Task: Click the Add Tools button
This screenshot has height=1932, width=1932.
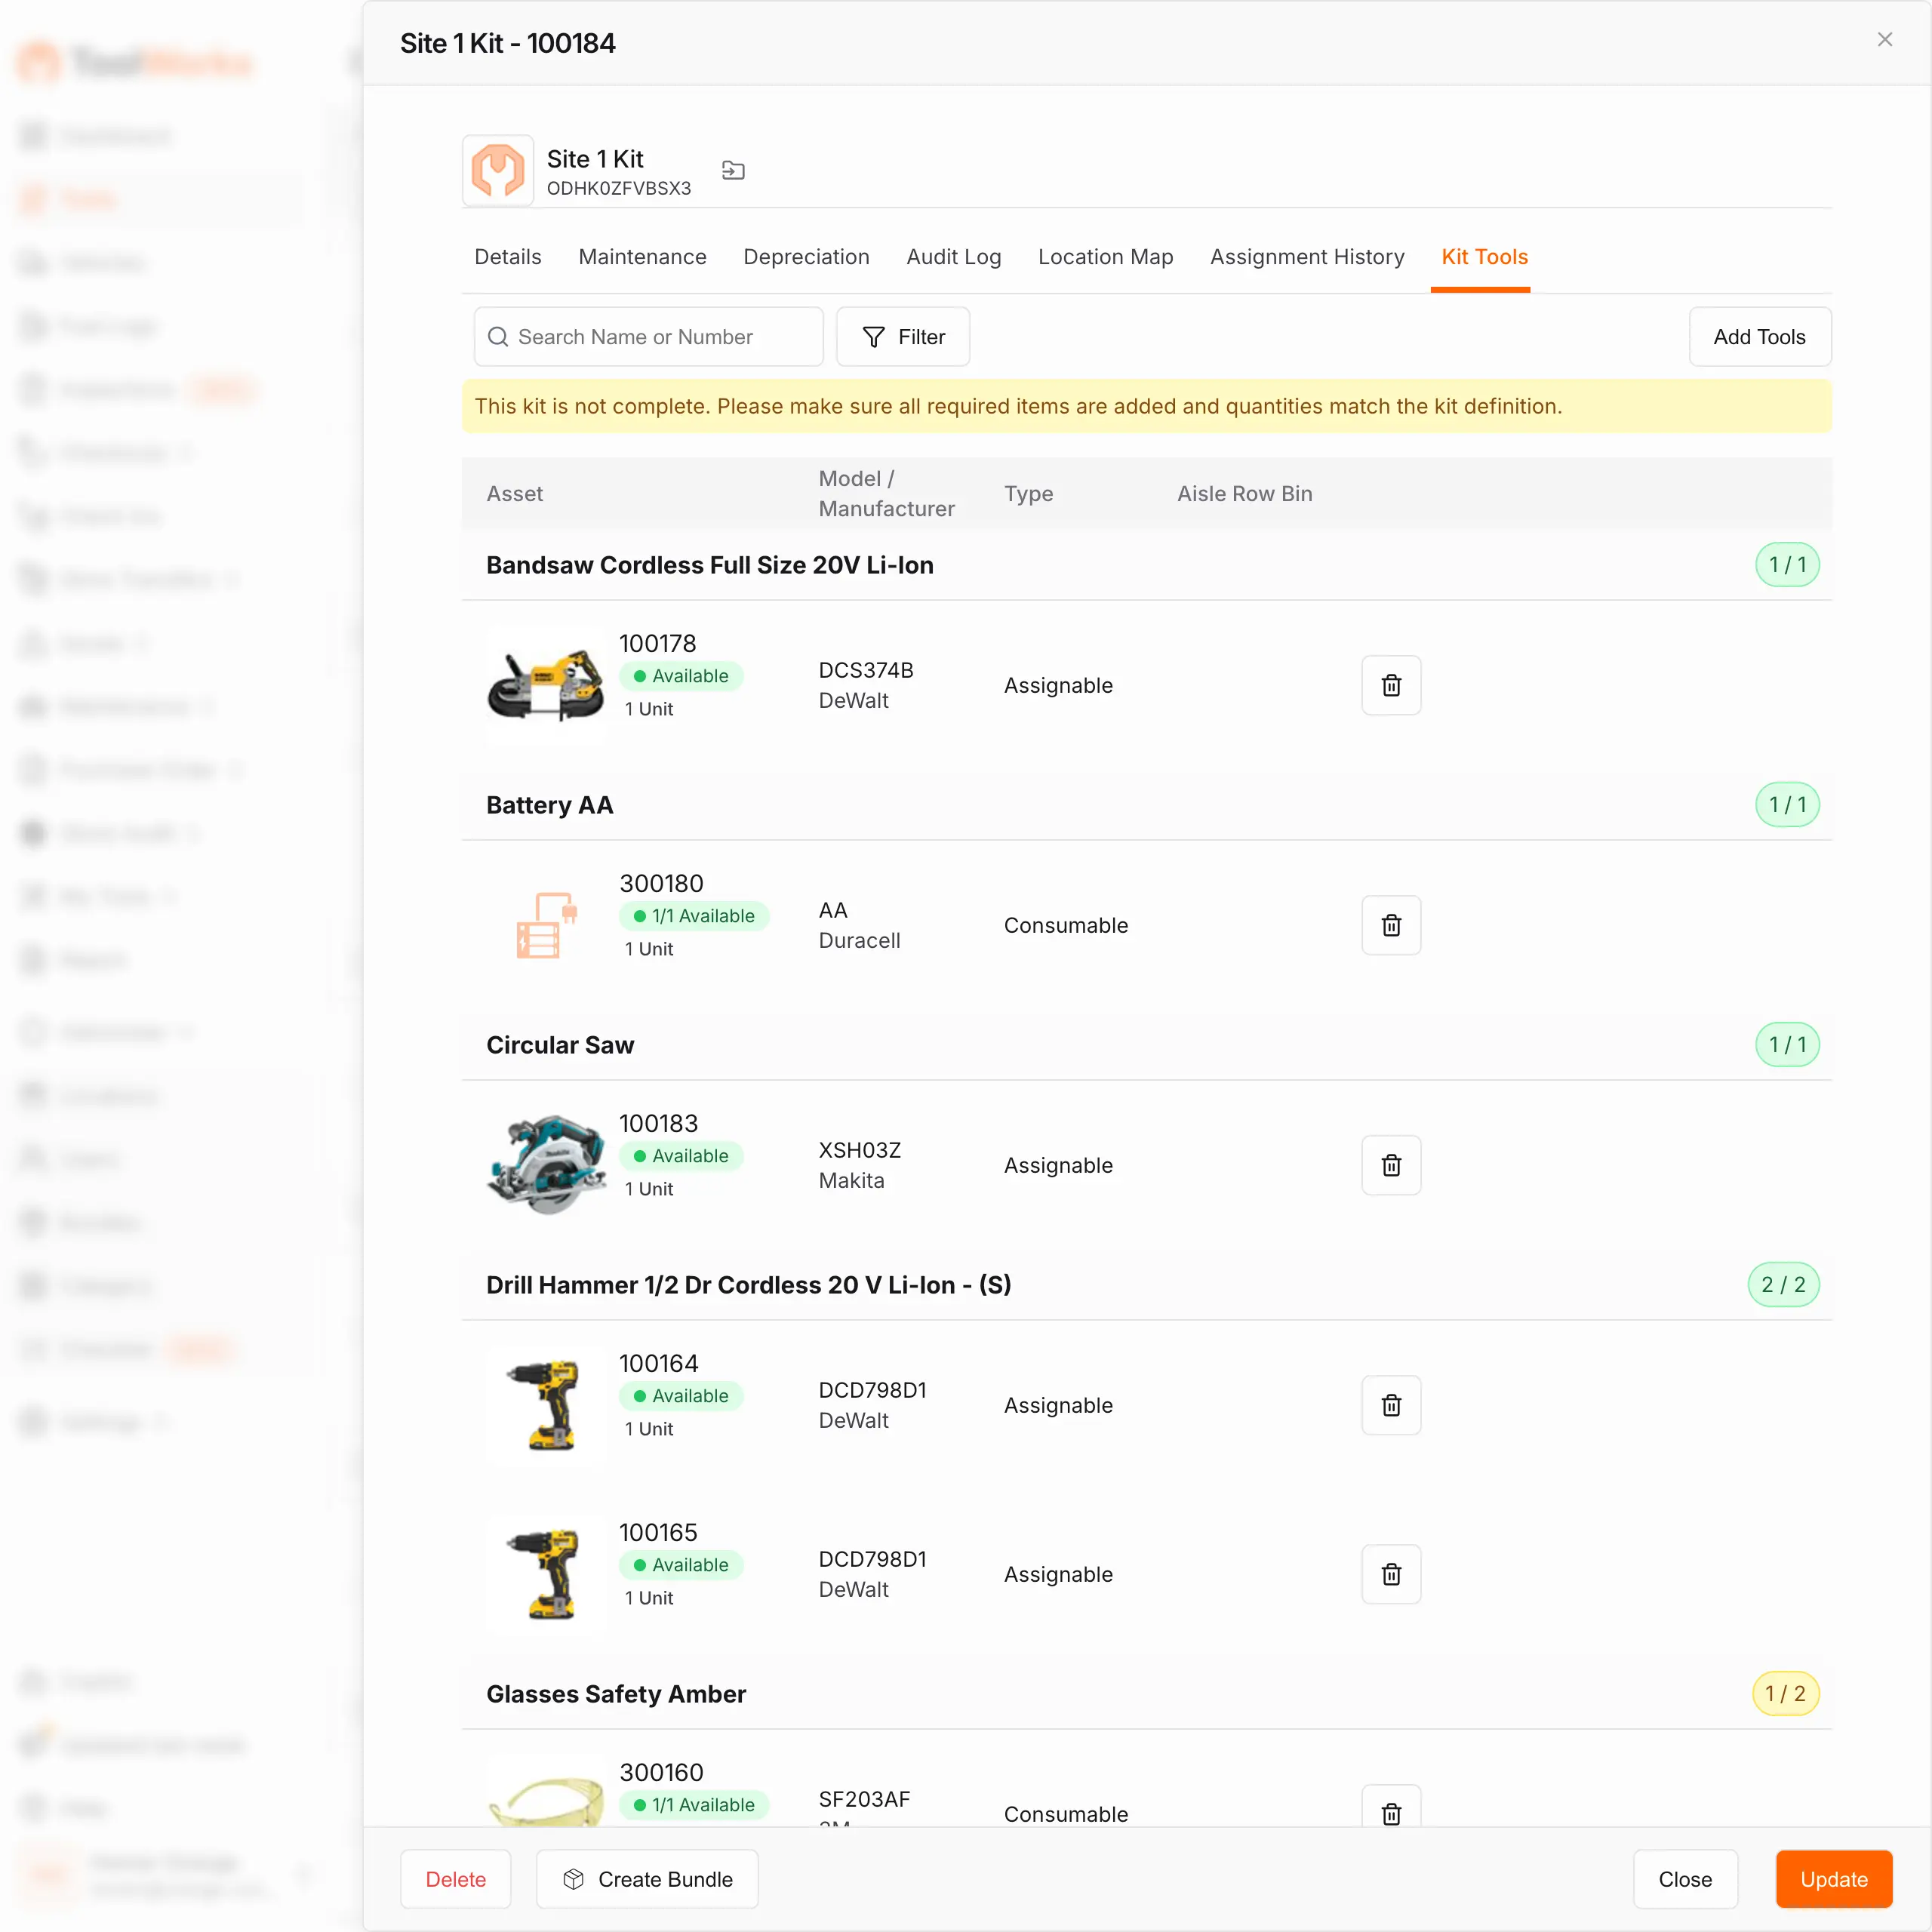Action: tap(1759, 337)
